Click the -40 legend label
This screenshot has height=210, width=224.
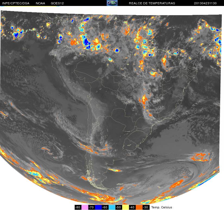coord(132,207)
